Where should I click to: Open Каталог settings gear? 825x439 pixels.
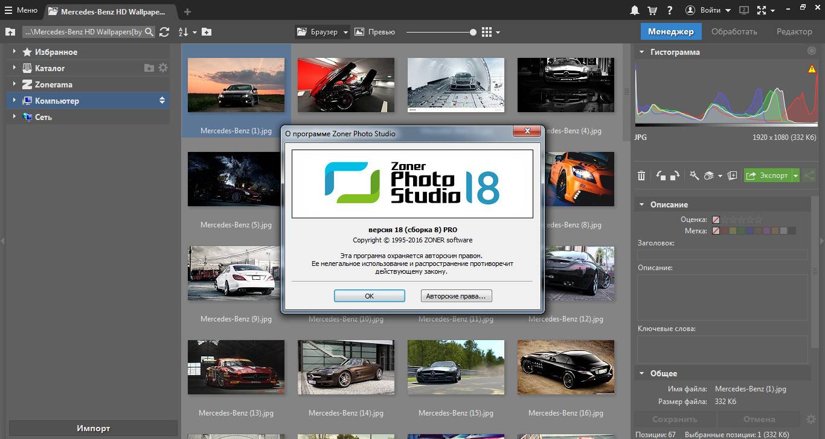coord(163,68)
